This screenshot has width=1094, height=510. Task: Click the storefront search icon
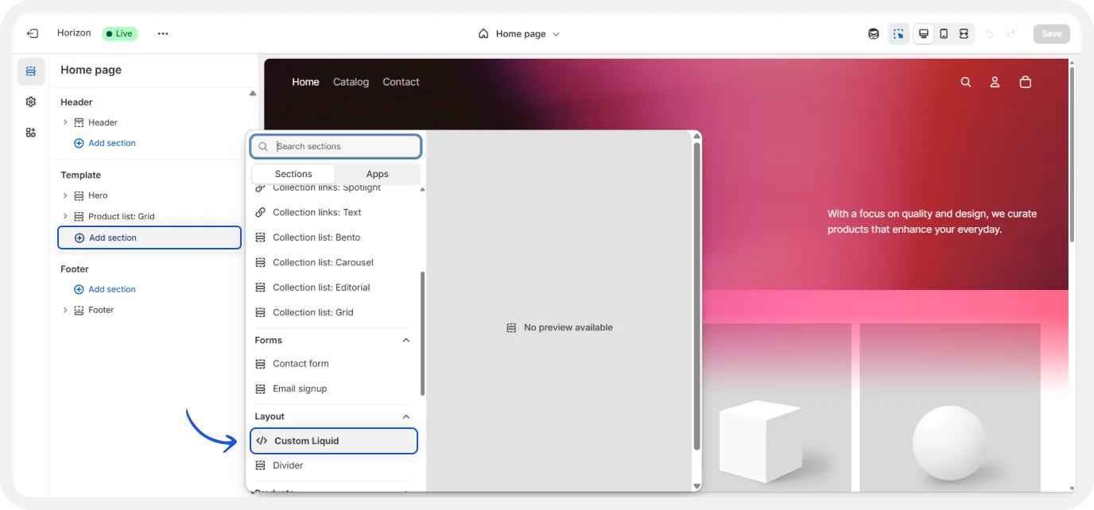tap(966, 82)
